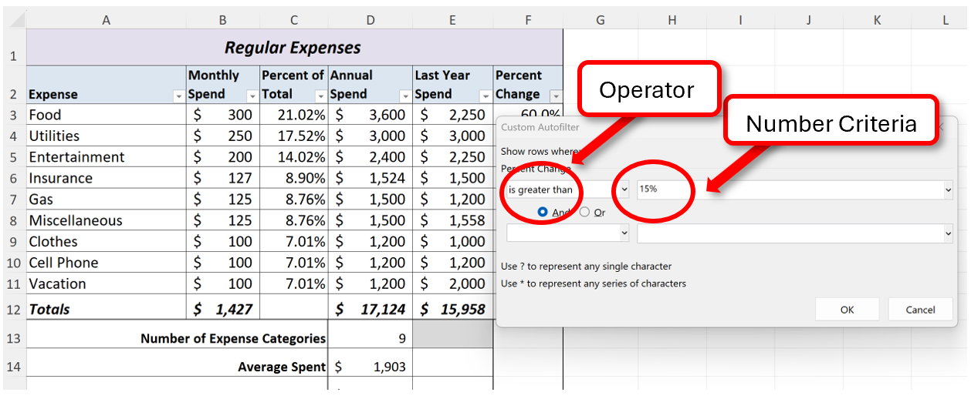Select row header 12 for Totals
Viewport: 971px width, 399px height.
tap(14, 309)
